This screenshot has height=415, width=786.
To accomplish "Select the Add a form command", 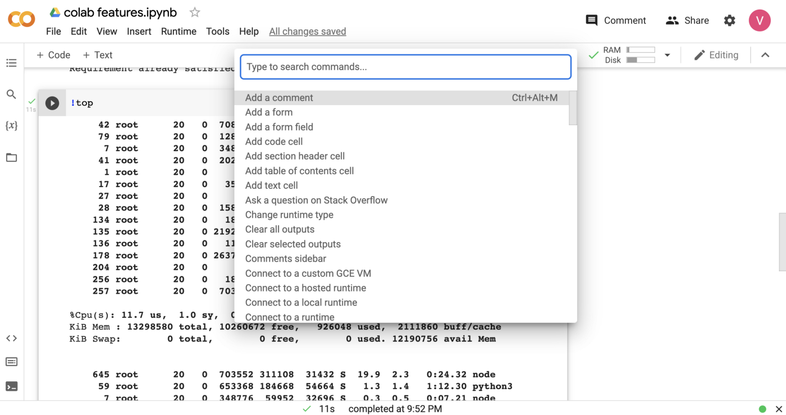I will 401,112.
